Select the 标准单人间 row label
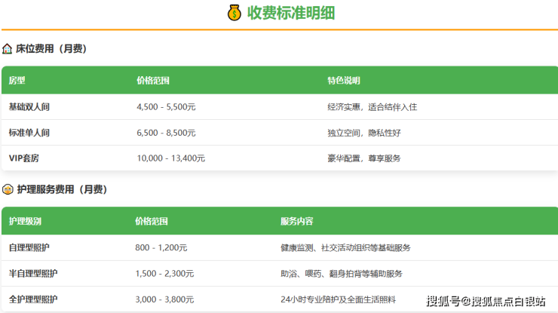This screenshot has width=558, height=313. click(x=29, y=133)
